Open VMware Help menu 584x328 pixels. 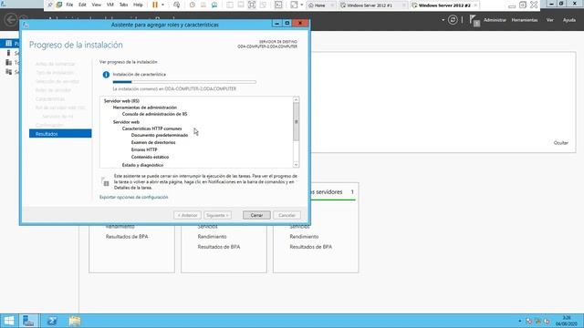(x=138, y=5)
